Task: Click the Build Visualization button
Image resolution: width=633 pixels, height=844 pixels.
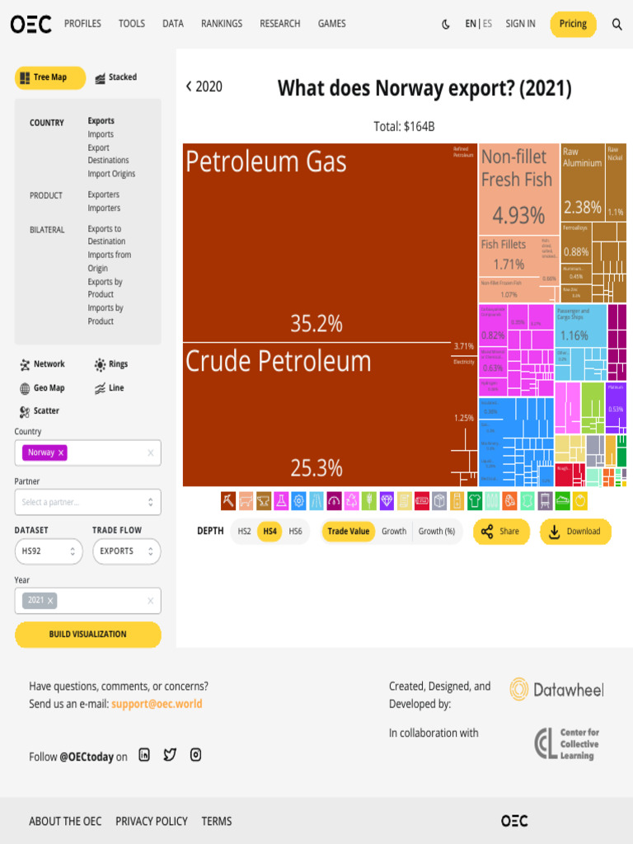Action: 87,635
